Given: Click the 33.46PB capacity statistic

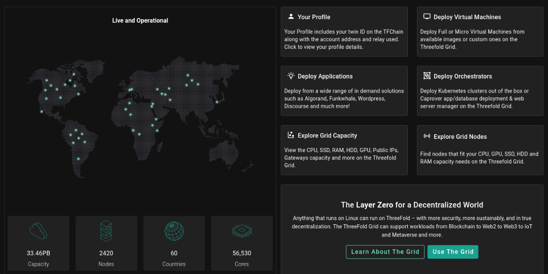Looking at the screenshot, I should [38, 253].
